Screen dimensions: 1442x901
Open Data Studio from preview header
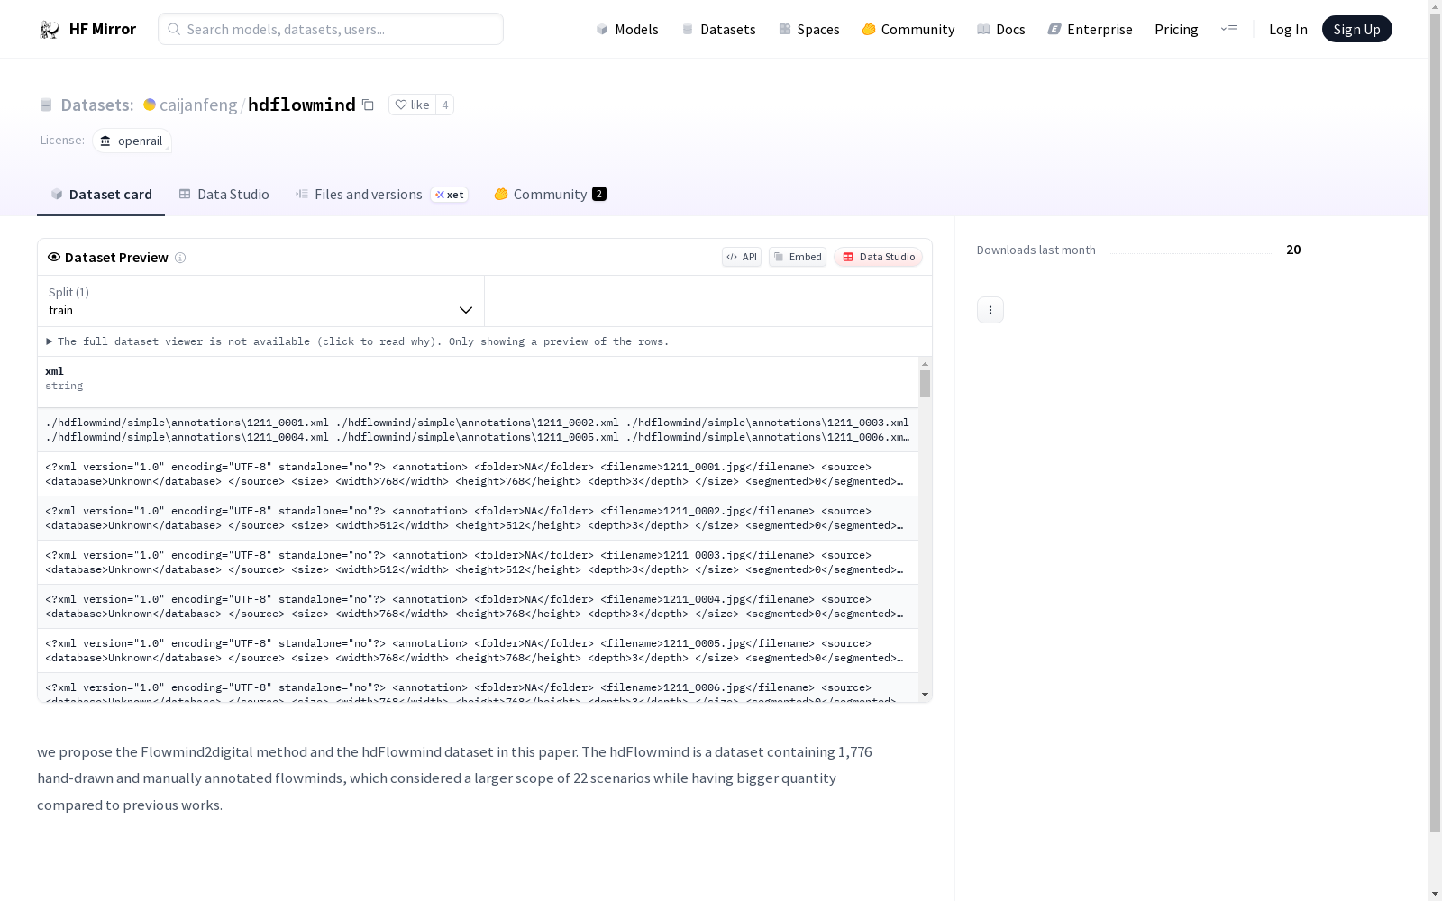pos(878,257)
